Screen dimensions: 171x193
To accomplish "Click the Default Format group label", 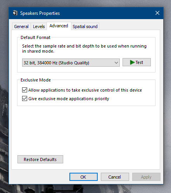I will coord(35,37).
